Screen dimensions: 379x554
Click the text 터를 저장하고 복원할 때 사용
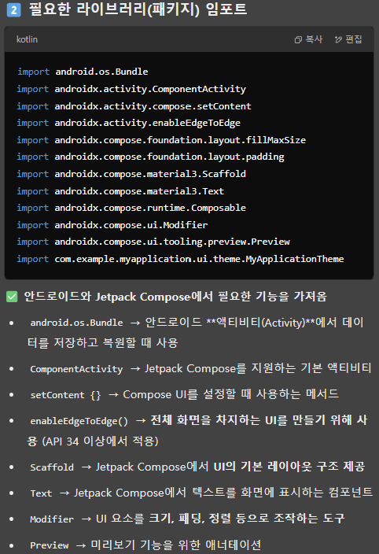(103, 343)
